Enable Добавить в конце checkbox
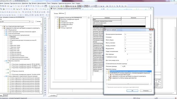The height and width of the screenshot is (99, 177). 106,57
